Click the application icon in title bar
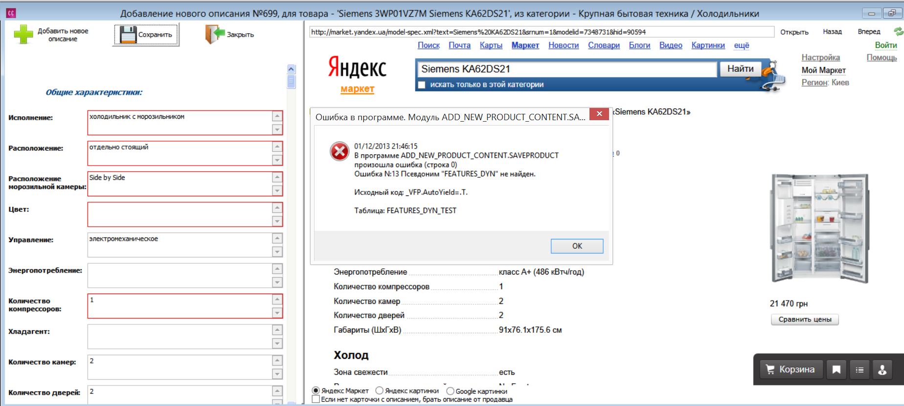 tap(10, 13)
